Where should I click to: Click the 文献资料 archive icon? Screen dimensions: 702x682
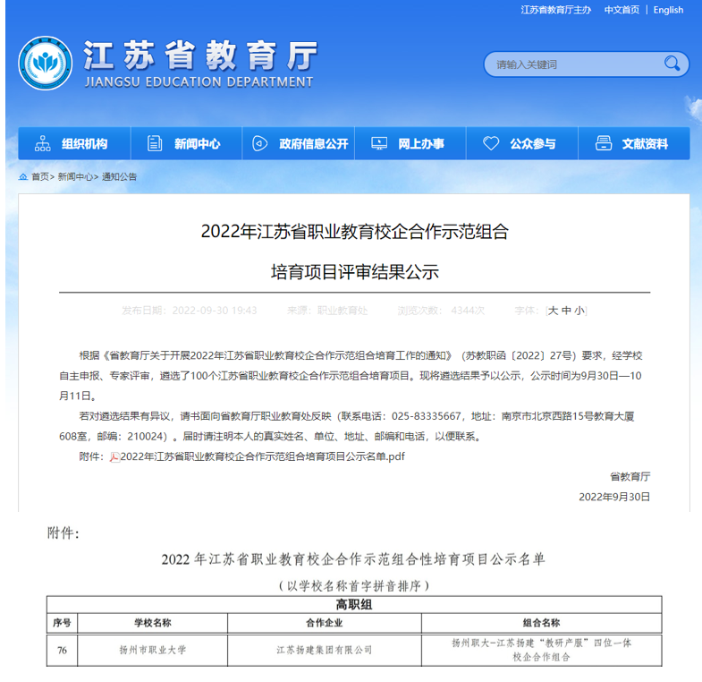(x=603, y=143)
